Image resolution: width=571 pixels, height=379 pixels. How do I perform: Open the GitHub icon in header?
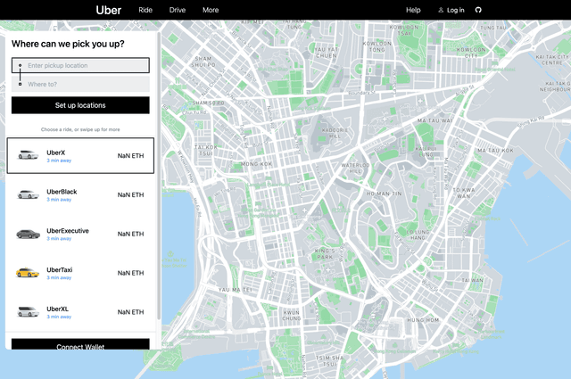[x=478, y=10]
